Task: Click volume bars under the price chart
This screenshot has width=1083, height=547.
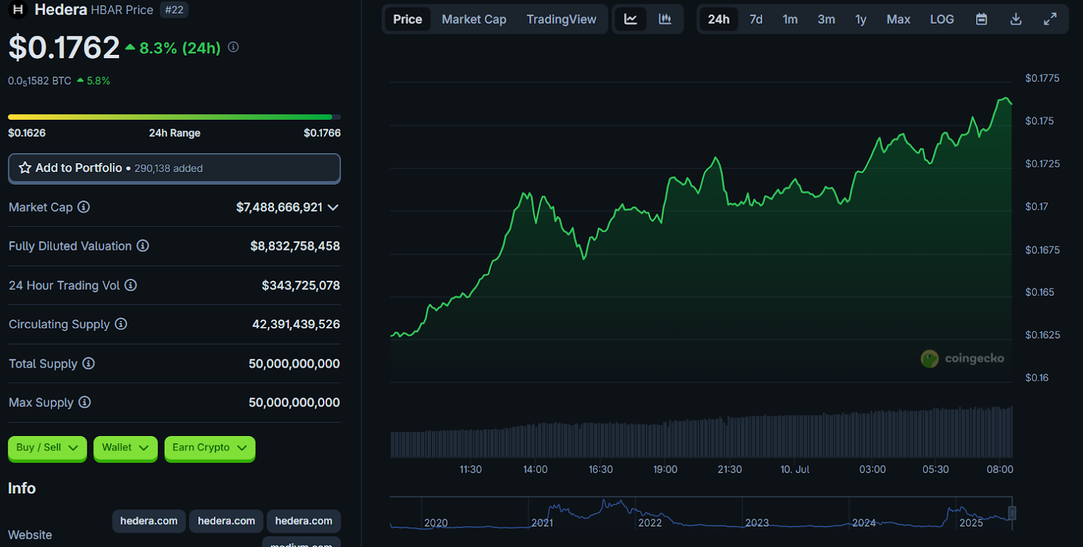Action: pos(701,433)
